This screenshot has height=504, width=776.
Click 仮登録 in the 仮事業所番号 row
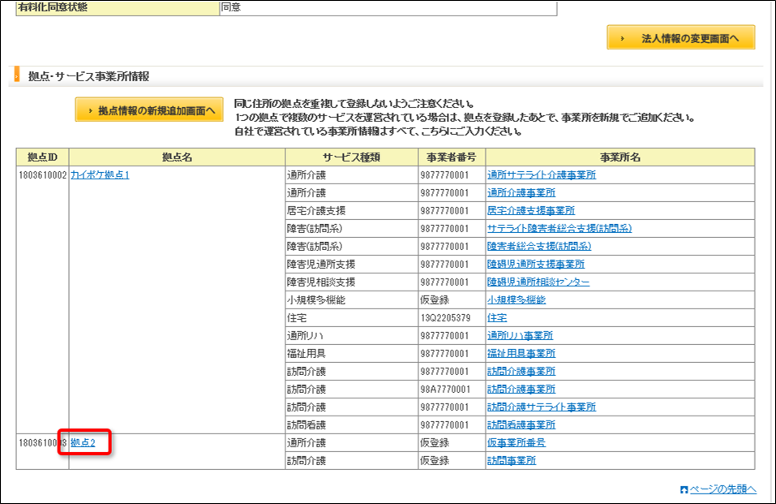pos(435,442)
